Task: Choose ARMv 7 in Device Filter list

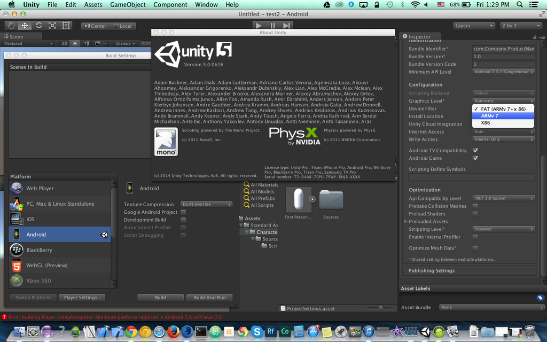Action: click(x=503, y=116)
